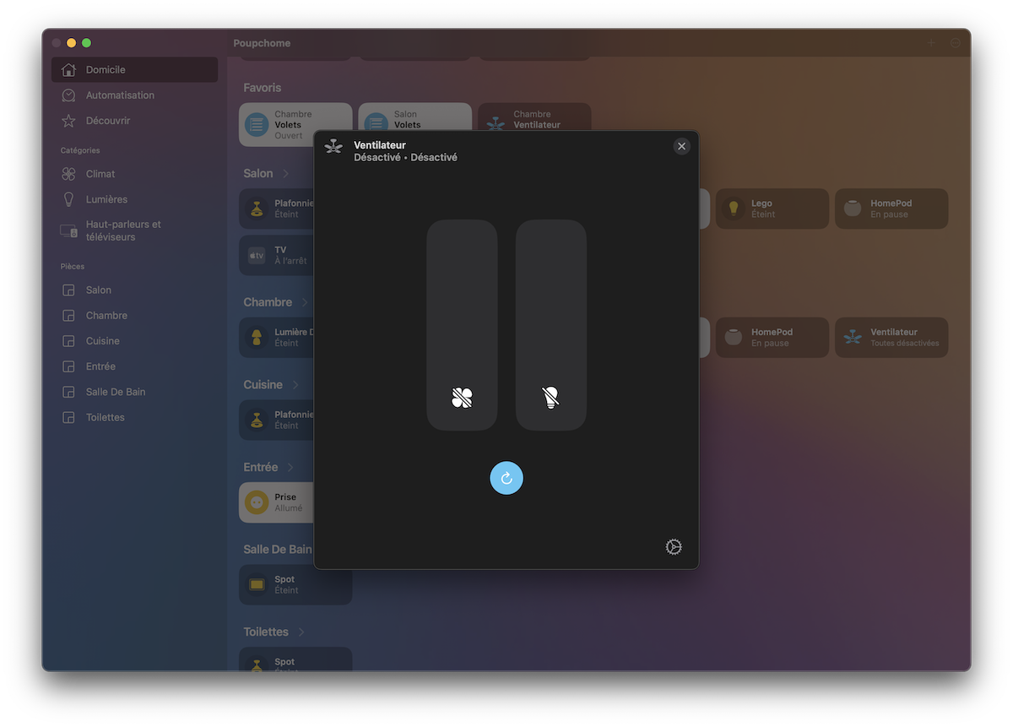Screen dimensions: 1013x727
Task: Select the Salon room in sidebar
Action: [x=134, y=290]
